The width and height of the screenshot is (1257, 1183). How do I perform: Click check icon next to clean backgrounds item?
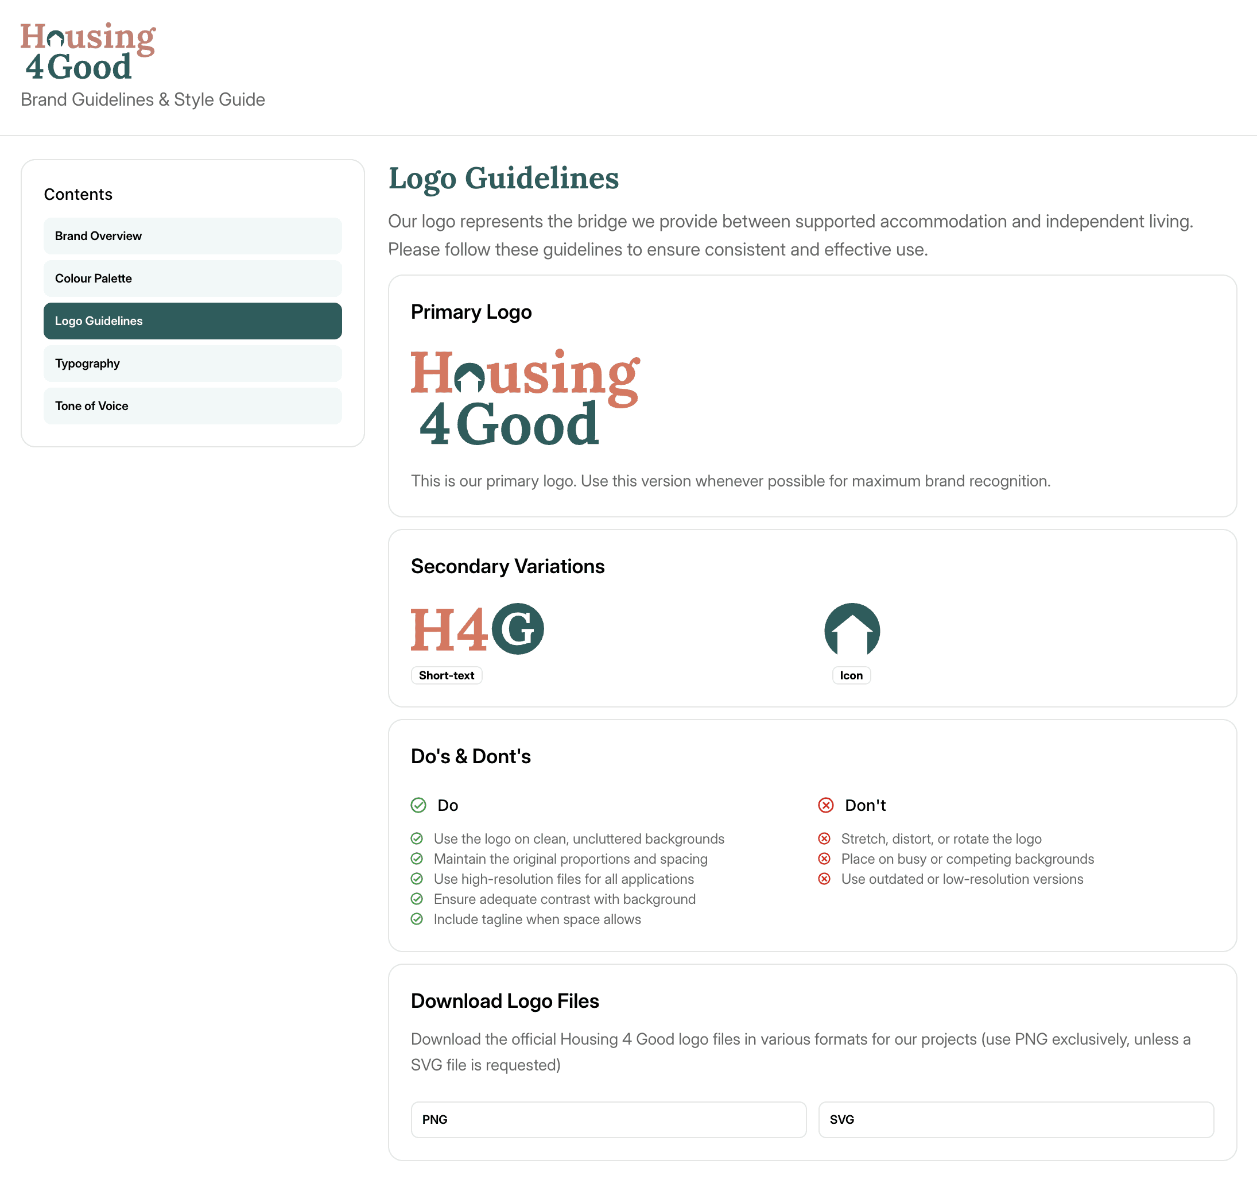coord(417,839)
